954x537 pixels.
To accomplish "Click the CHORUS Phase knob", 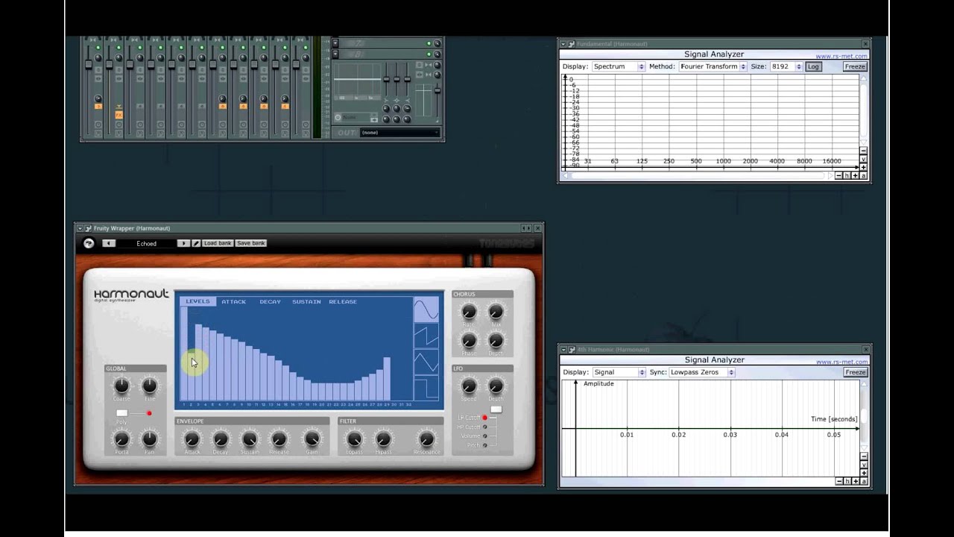I will tap(469, 341).
